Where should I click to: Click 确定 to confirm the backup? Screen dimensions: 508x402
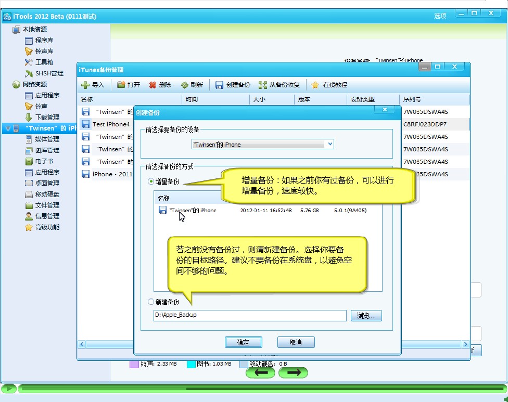point(243,342)
